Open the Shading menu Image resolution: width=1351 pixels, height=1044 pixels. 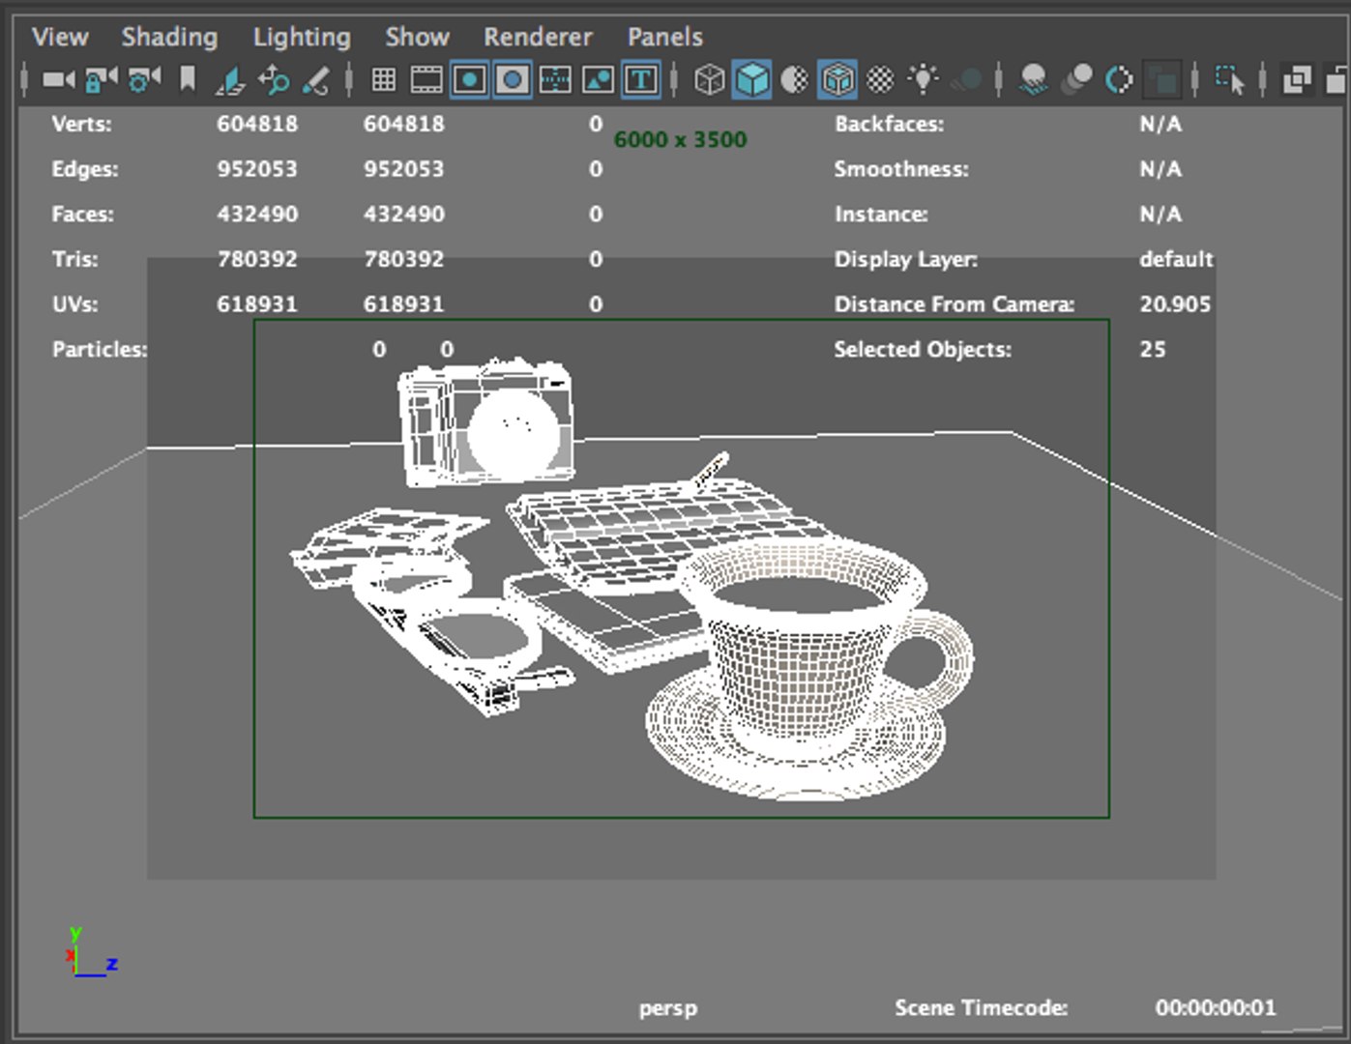[169, 37]
